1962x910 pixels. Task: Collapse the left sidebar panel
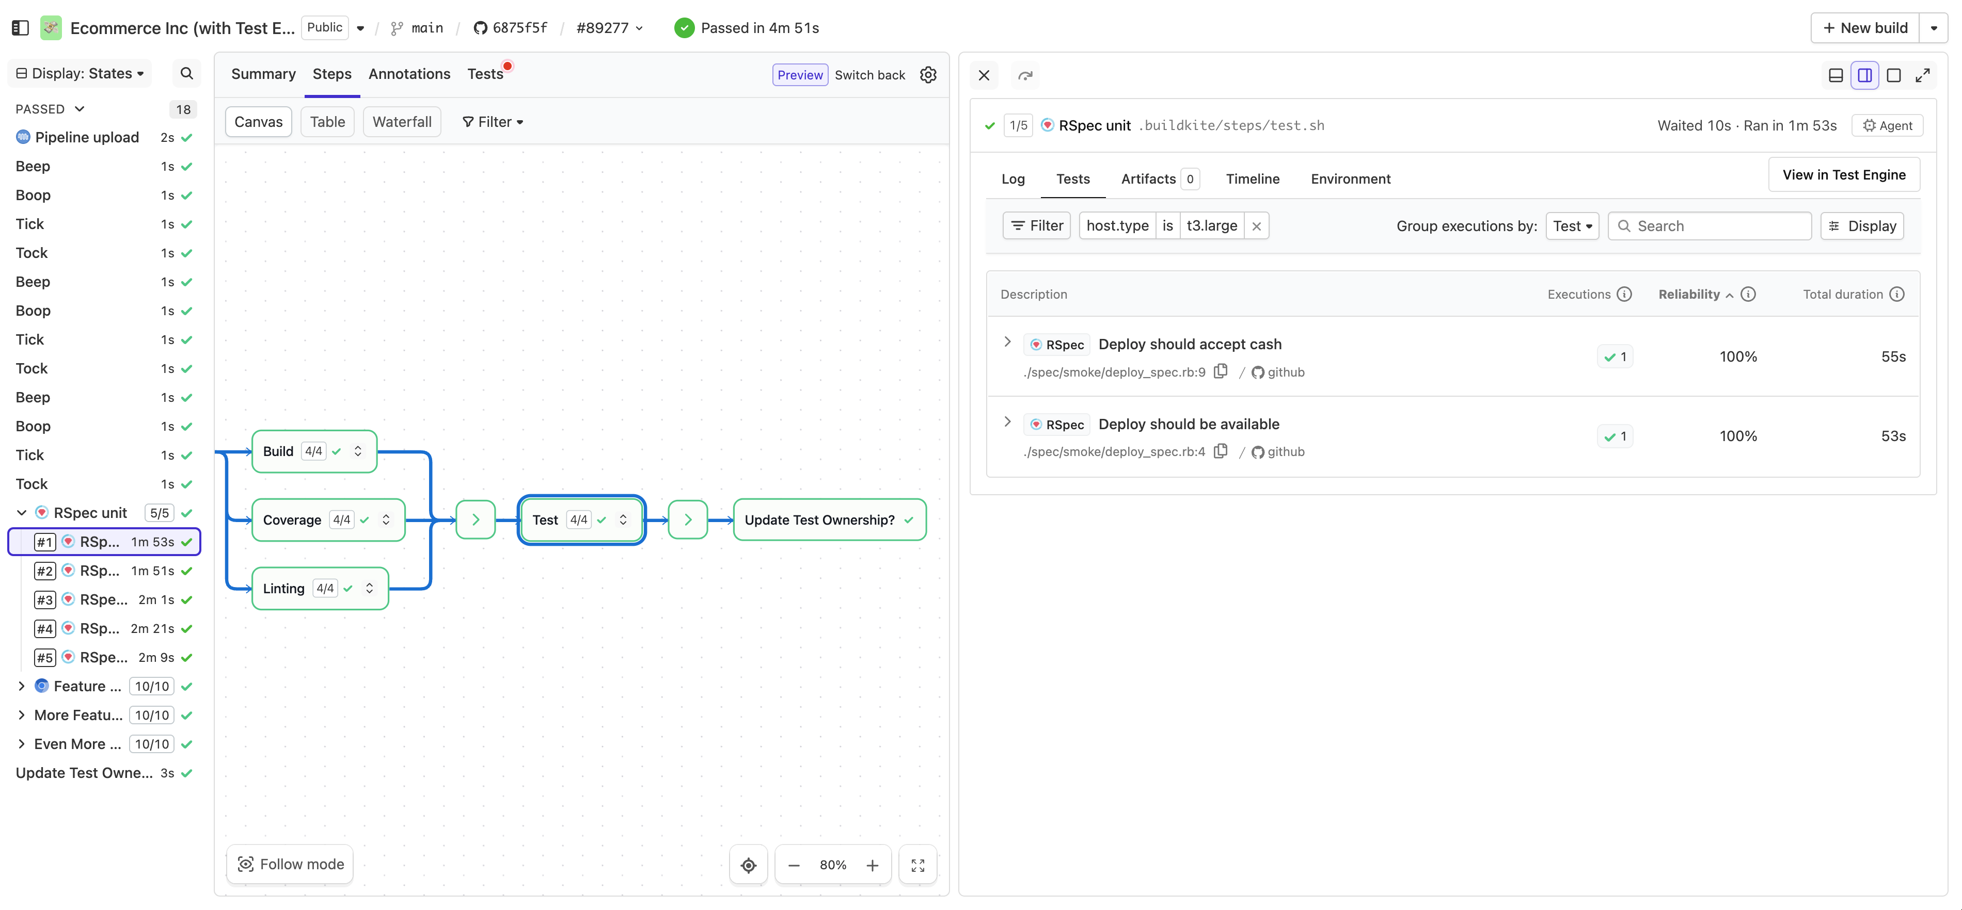[x=20, y=27]
